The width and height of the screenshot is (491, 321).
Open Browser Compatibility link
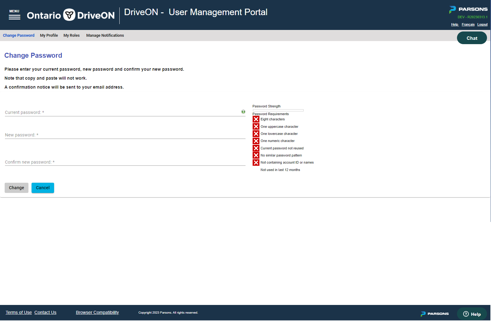coord(97,313)
